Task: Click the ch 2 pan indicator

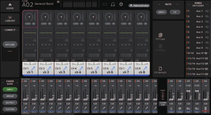Action: 46,64
